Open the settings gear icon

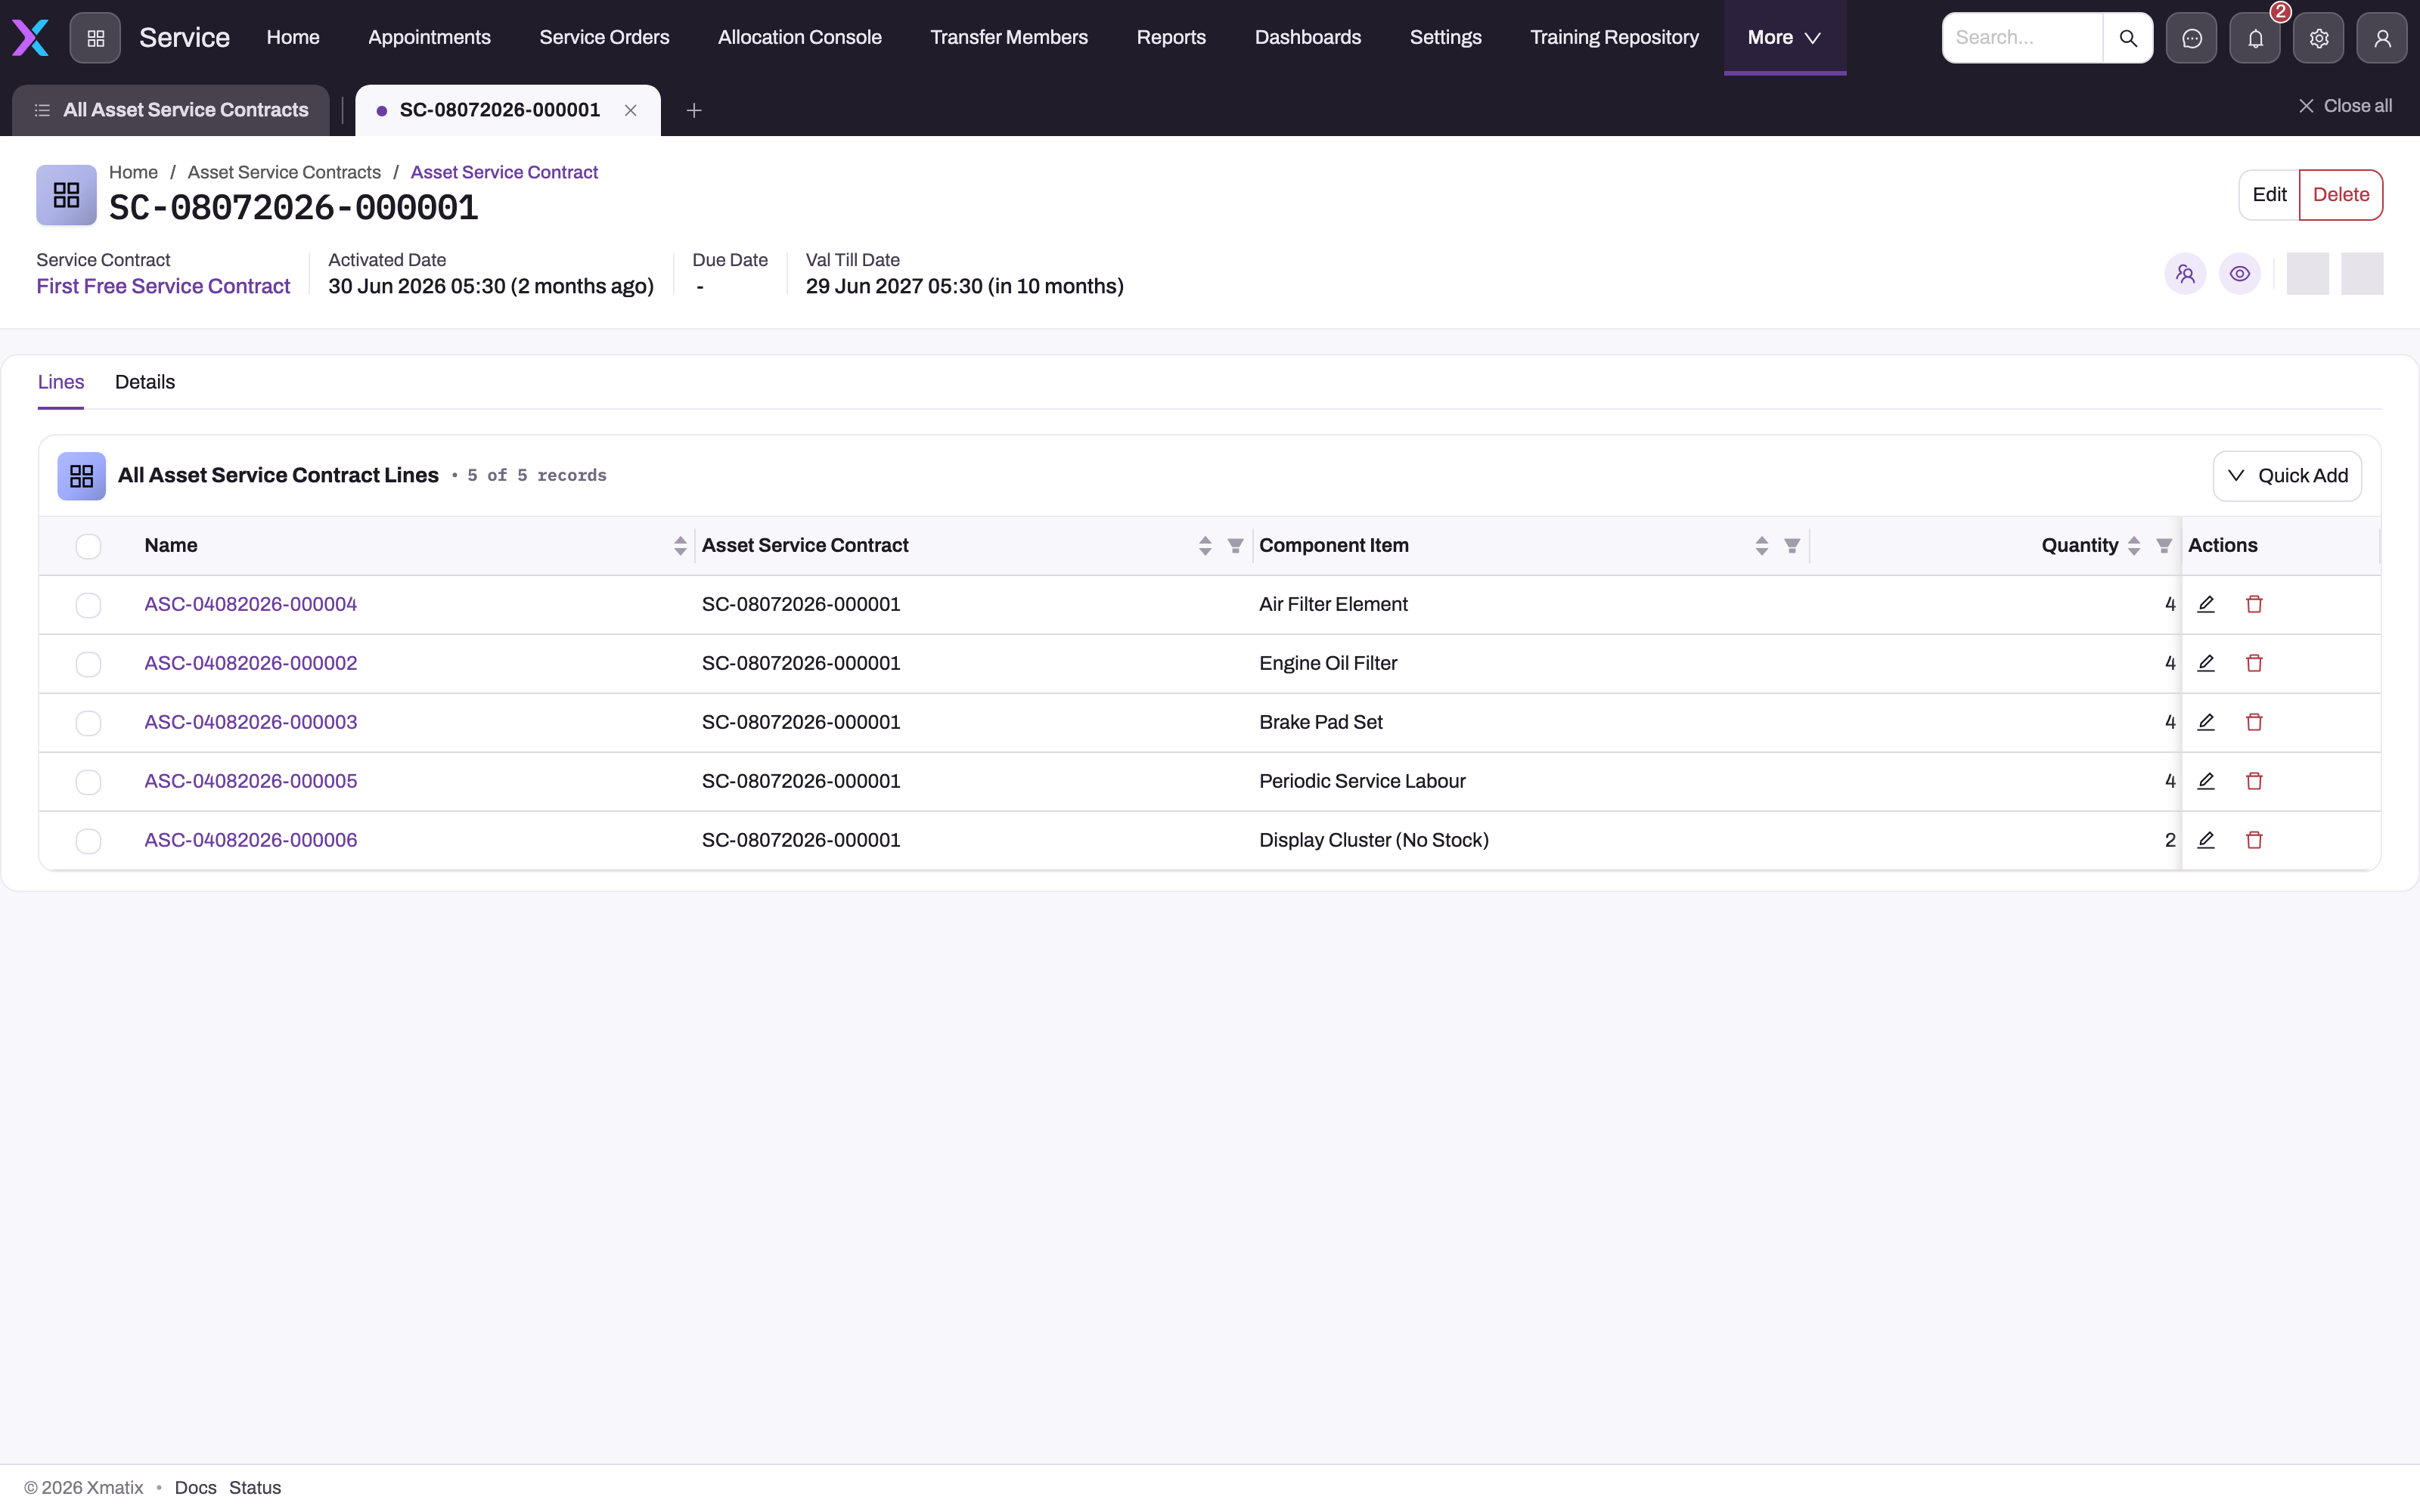click(x=2319, y=38)
